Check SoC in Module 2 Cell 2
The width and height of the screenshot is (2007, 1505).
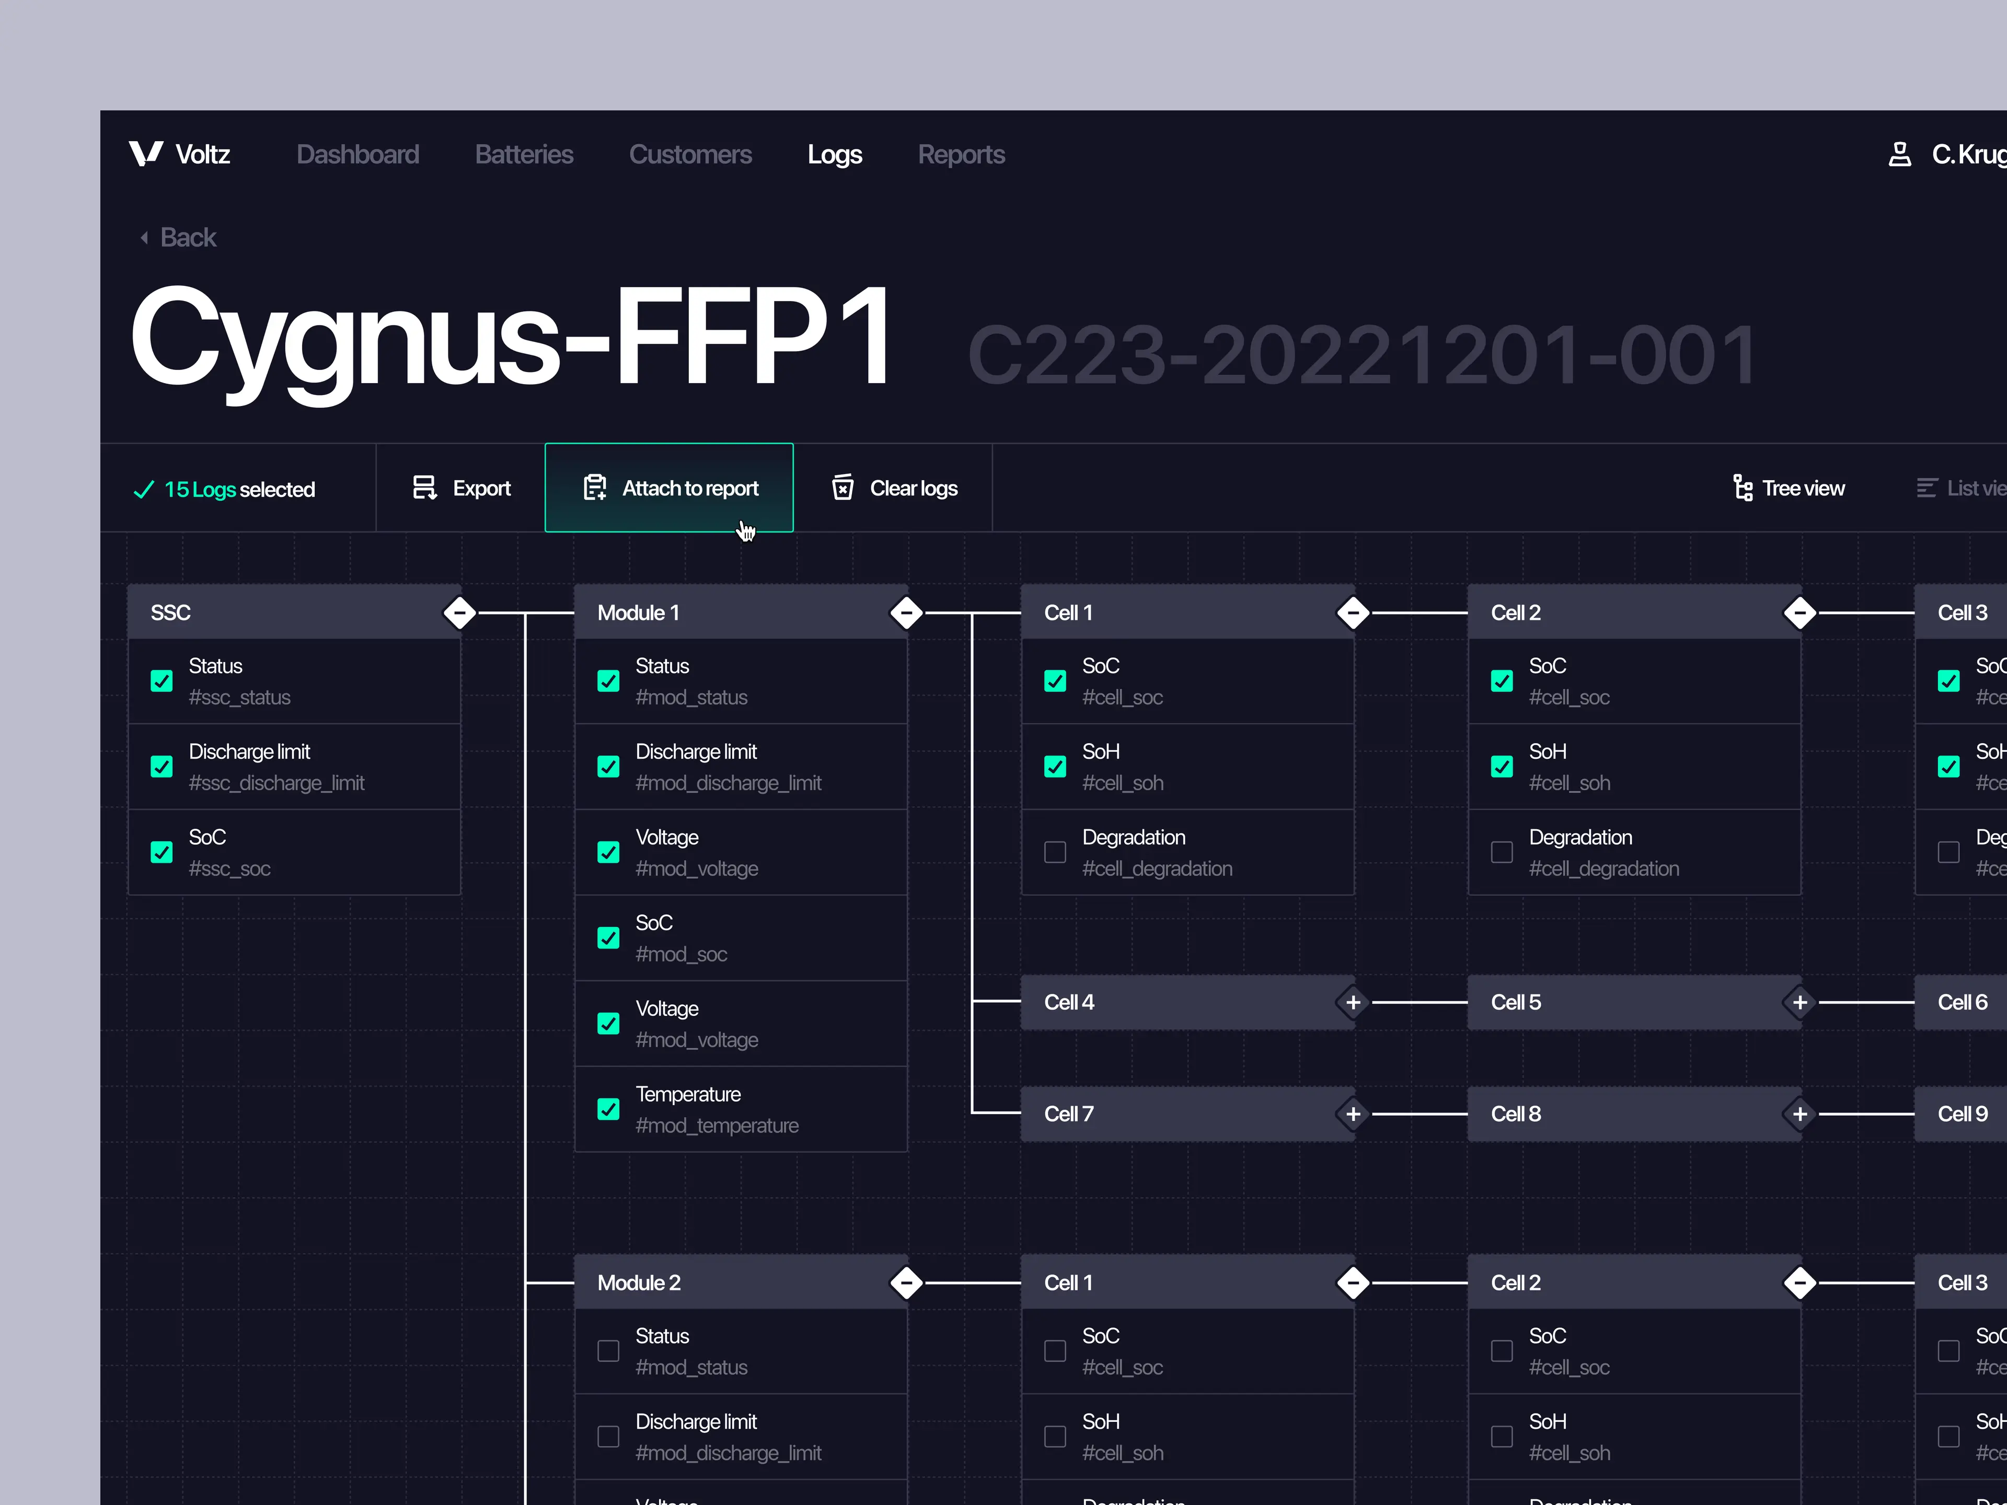1502,1351
